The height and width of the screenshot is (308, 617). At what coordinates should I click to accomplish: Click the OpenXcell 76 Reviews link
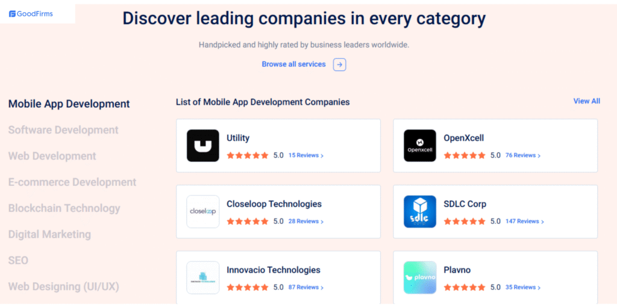[x=522, y=155]
